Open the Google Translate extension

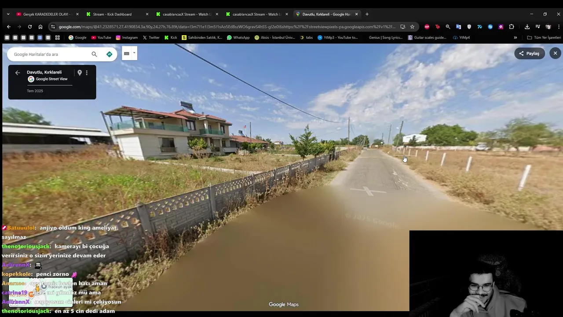[458, 26]
